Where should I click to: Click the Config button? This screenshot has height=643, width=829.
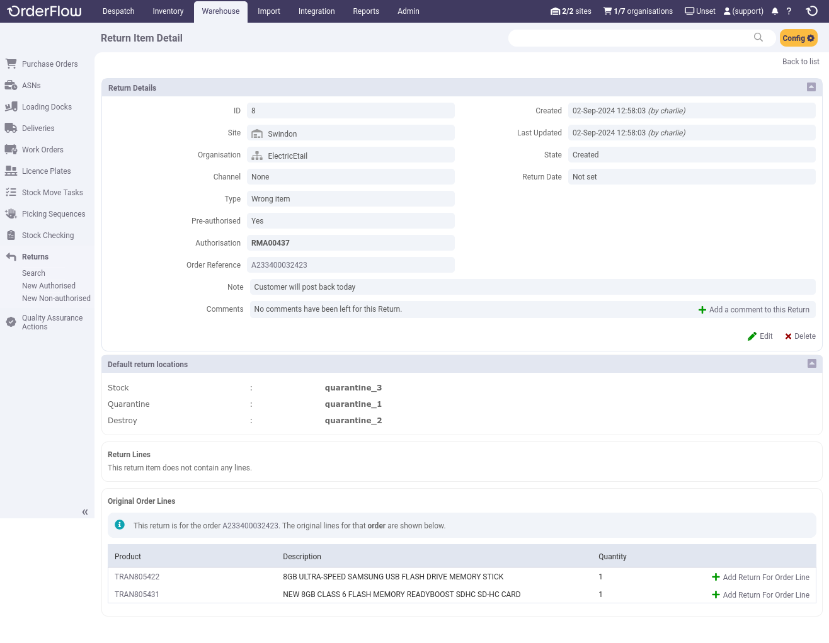coord(798,38)
